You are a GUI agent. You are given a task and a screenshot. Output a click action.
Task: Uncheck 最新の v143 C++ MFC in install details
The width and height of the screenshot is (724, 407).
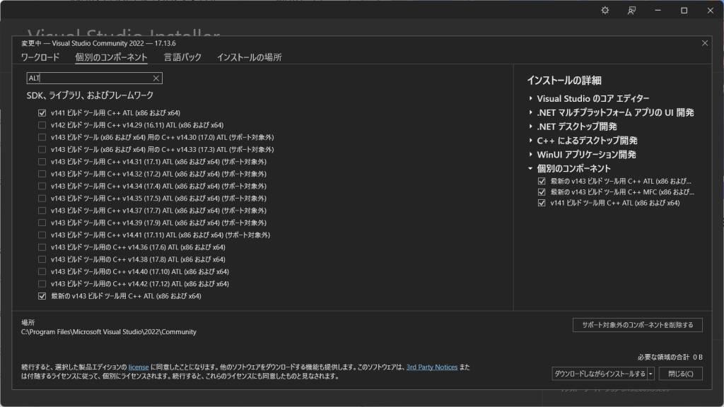point(542,192)
